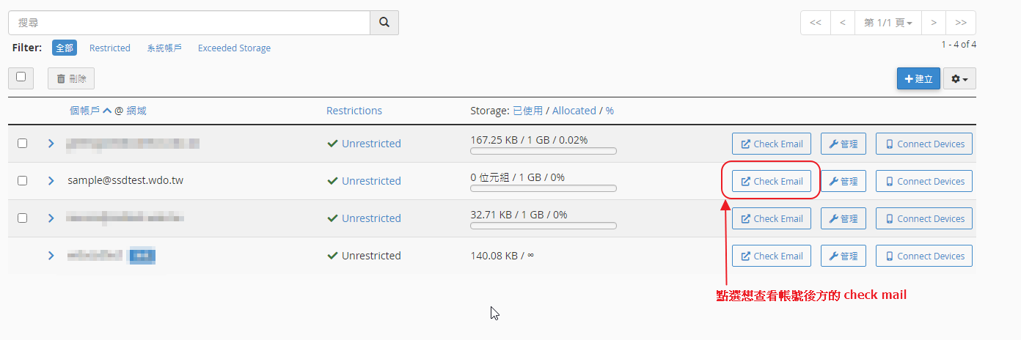Expand the sample@ssdtest.wdo.tw account row
Viewport: 1021px width, 340px height.
[x=51, y=181]
